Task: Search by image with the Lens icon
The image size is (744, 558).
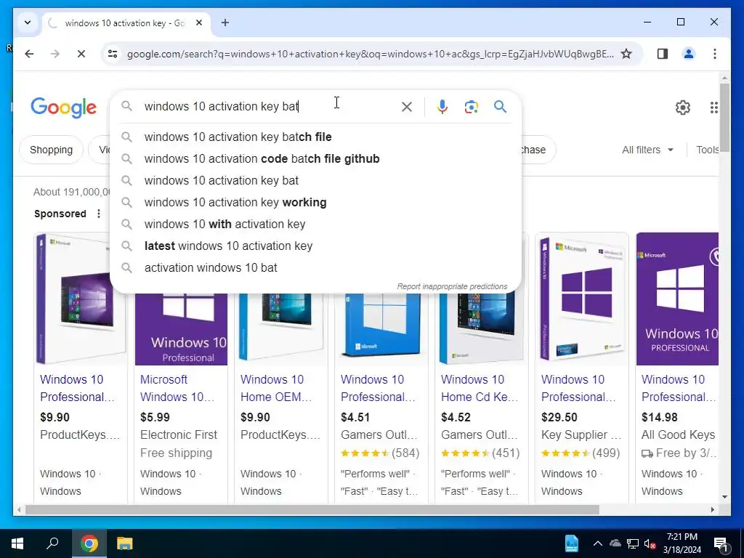Action: 471,107
